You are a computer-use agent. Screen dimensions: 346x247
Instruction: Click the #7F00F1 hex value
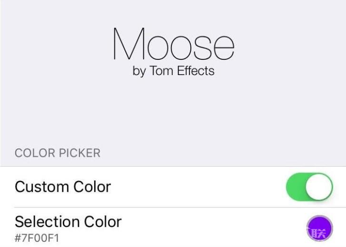tap(37, 237)
